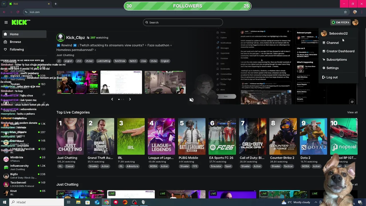Image resolution: width=366 pixels, height=206 pixels.
Task: Open the IRL category card
Action: (131, 136)
